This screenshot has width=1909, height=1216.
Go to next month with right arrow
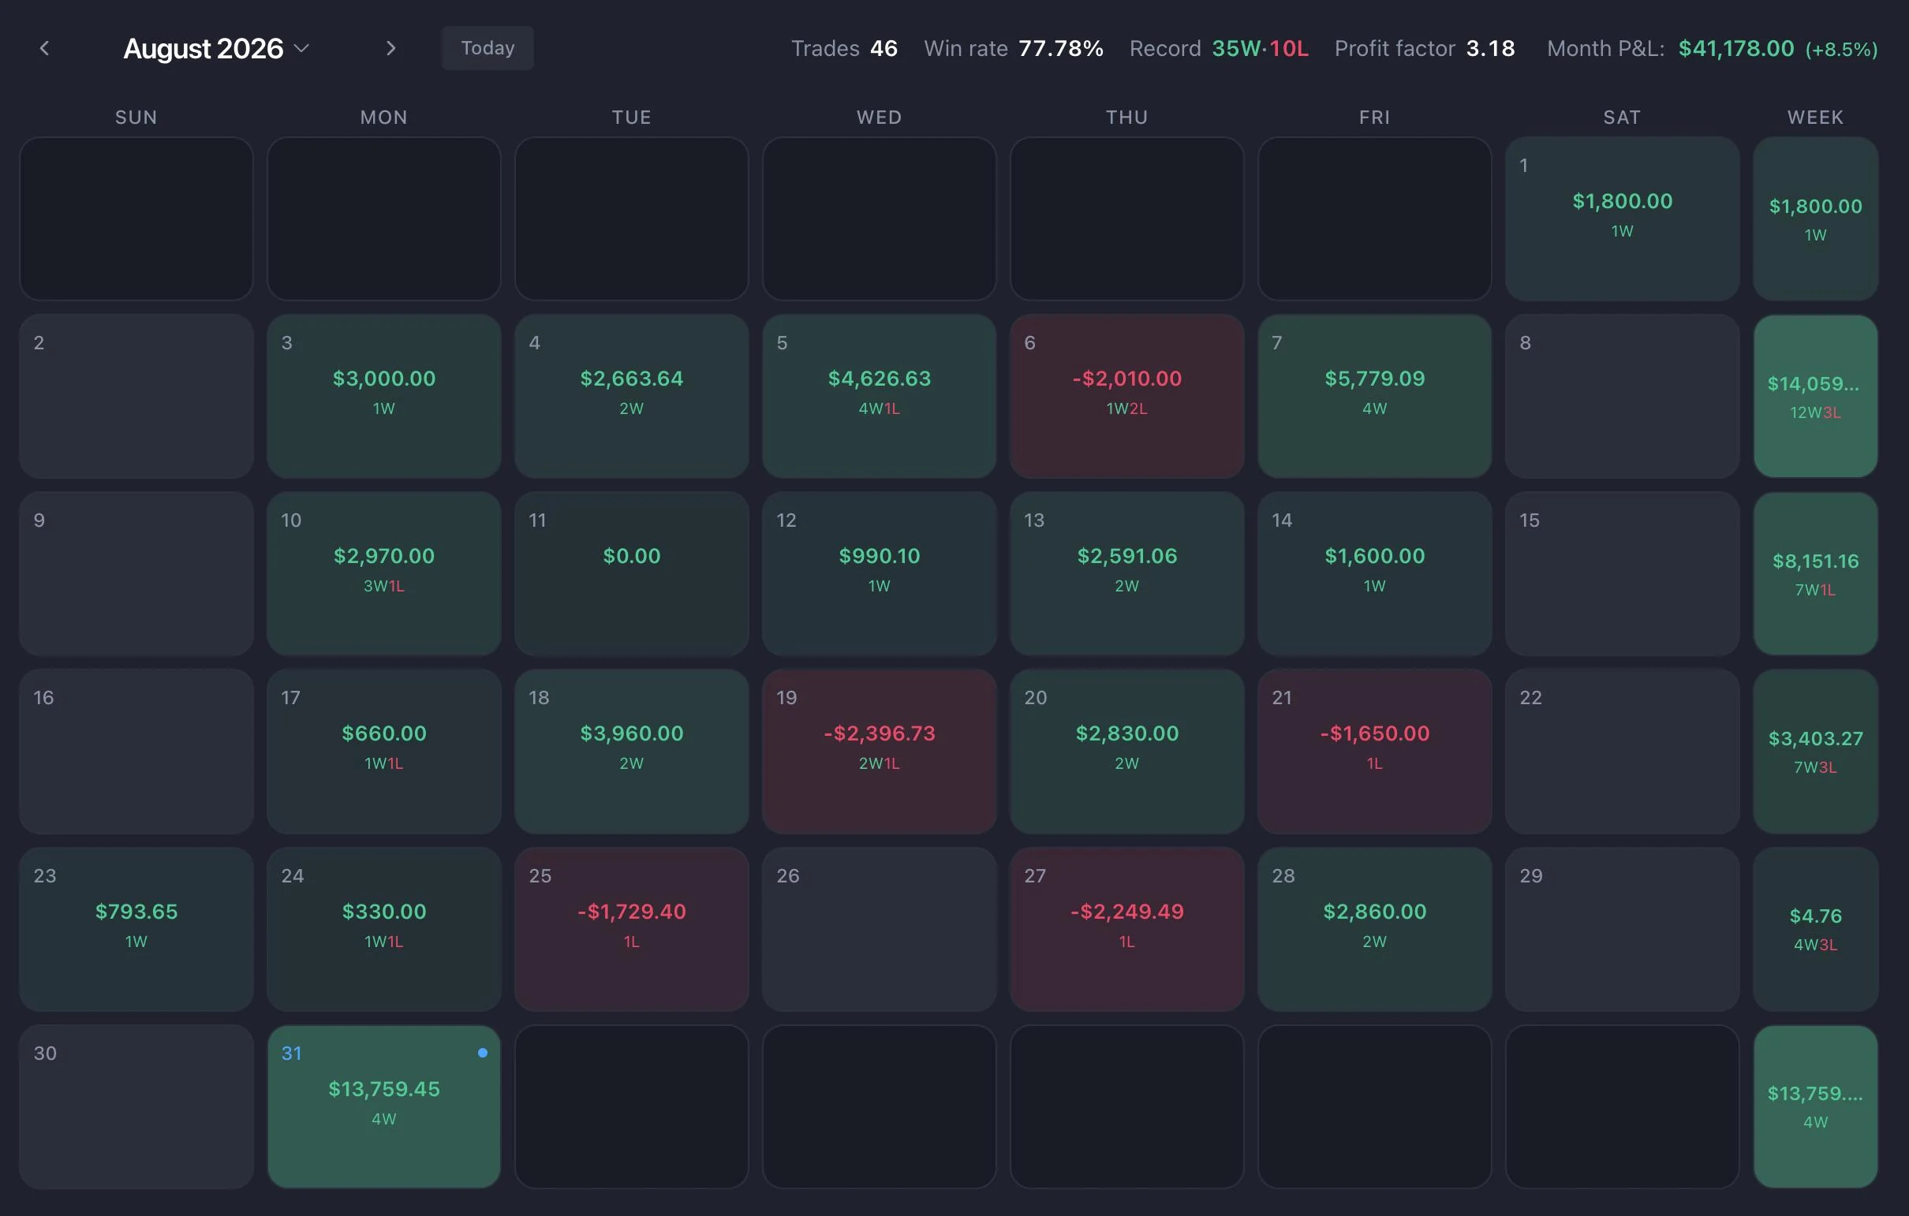coord(390,48)
